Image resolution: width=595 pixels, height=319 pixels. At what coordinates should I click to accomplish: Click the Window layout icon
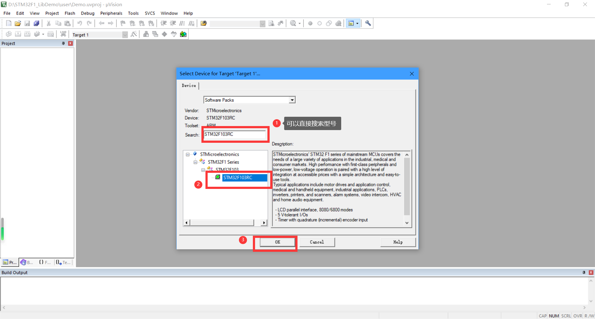351,23
